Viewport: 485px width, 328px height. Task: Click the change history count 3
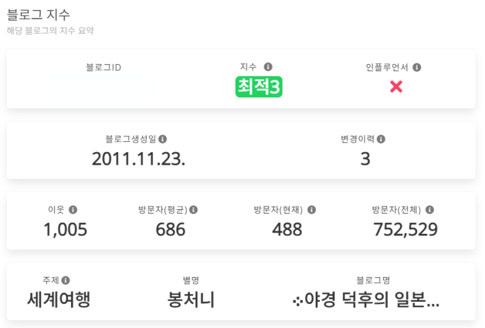tap(365, 159)
